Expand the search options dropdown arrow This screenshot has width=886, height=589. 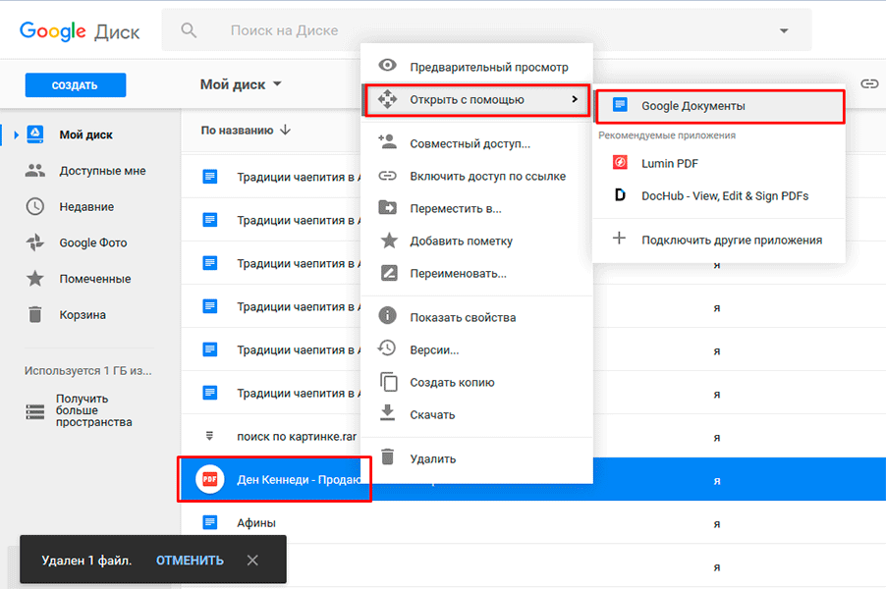point(784,30)
